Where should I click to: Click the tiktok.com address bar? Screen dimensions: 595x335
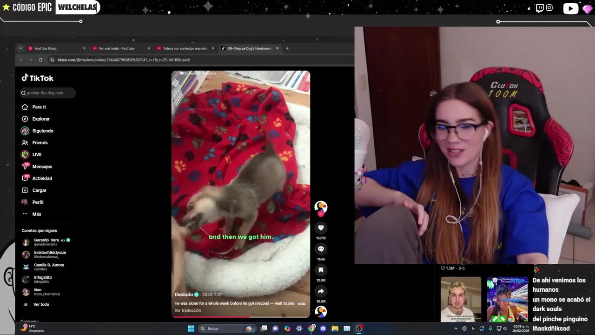point(200,60)
